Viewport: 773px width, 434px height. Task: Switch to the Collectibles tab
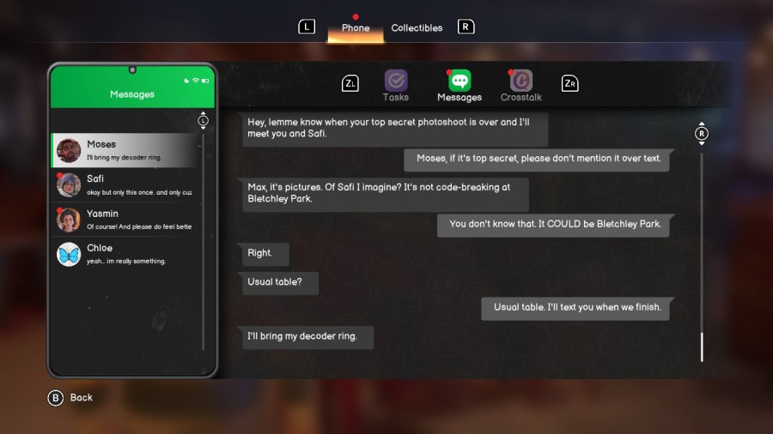coord(417,27)
